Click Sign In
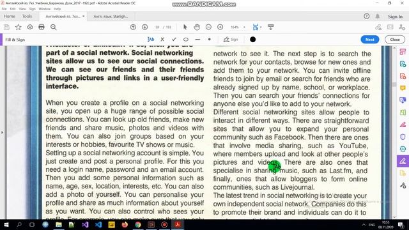Image resolution: width=409 pixels, height=230 pixels. (395, 17)
